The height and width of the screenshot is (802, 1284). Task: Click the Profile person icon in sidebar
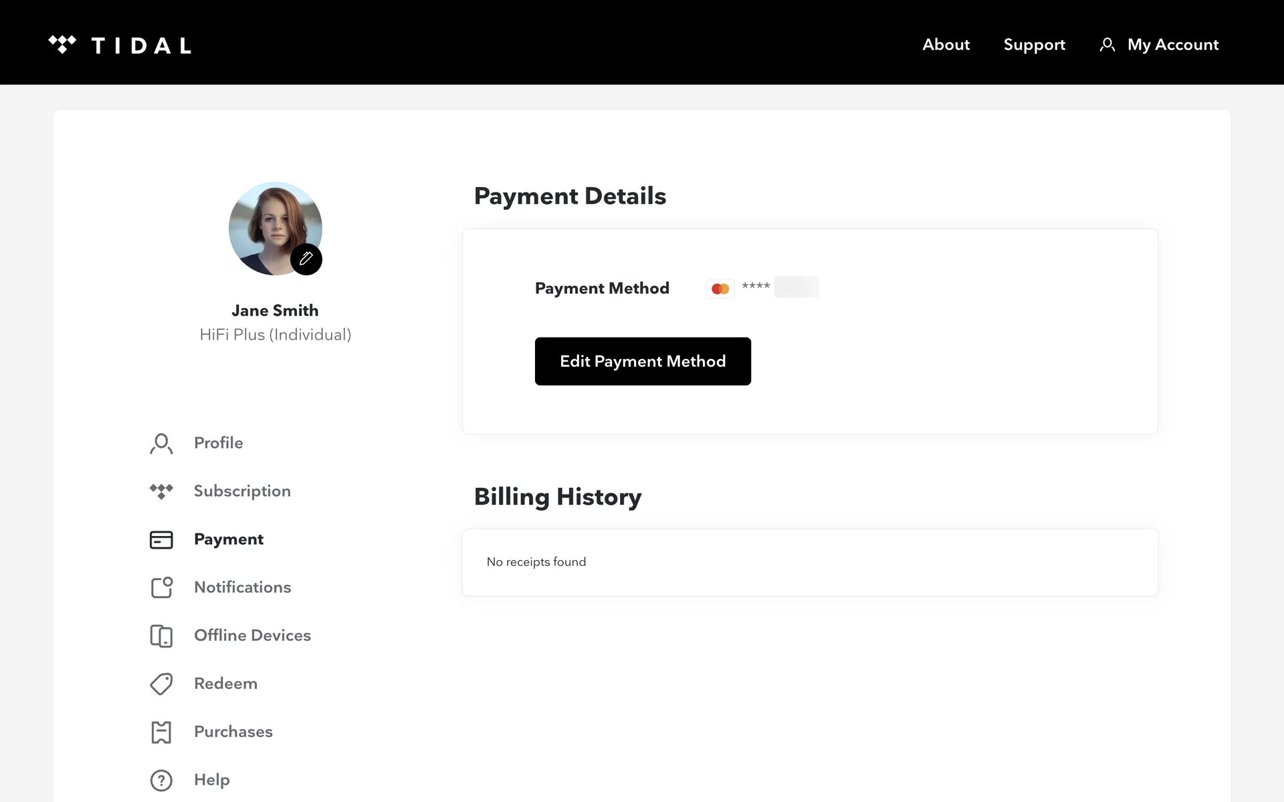tap(161, 444)
